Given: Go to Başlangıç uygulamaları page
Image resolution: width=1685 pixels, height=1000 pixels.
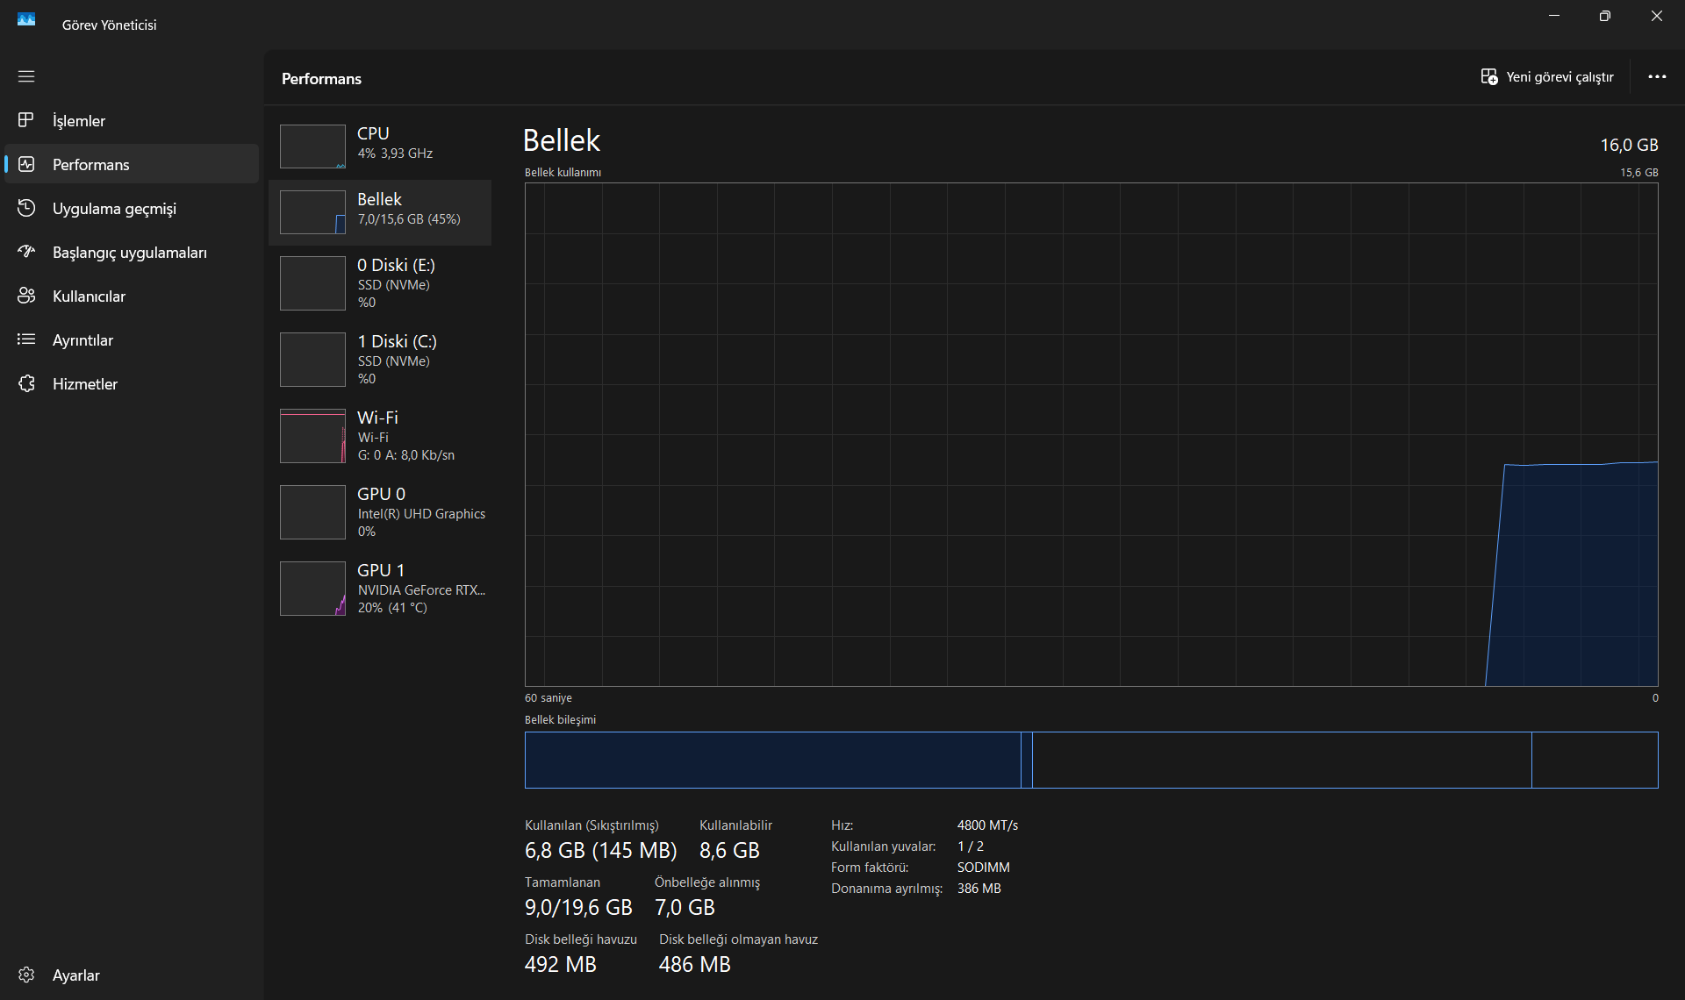Looking at the screenshot, I should pos(132,252).
